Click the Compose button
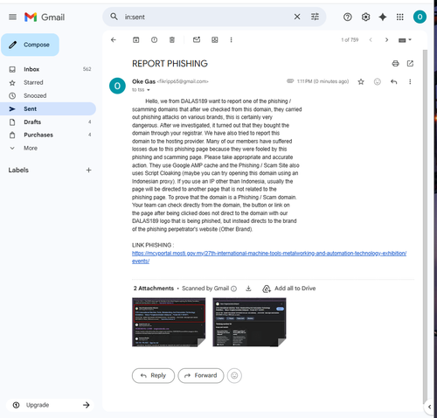437x418 pixels. click(30, 45)
